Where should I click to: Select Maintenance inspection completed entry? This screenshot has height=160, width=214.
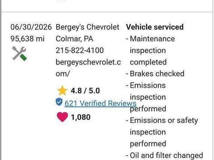[x=150, y=50]
